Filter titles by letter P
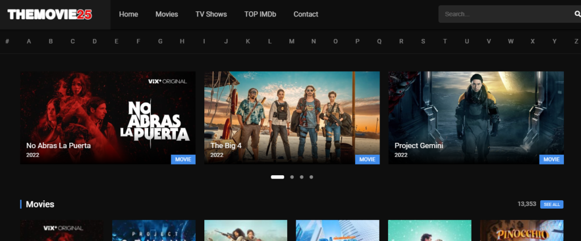 coord(357,41)
